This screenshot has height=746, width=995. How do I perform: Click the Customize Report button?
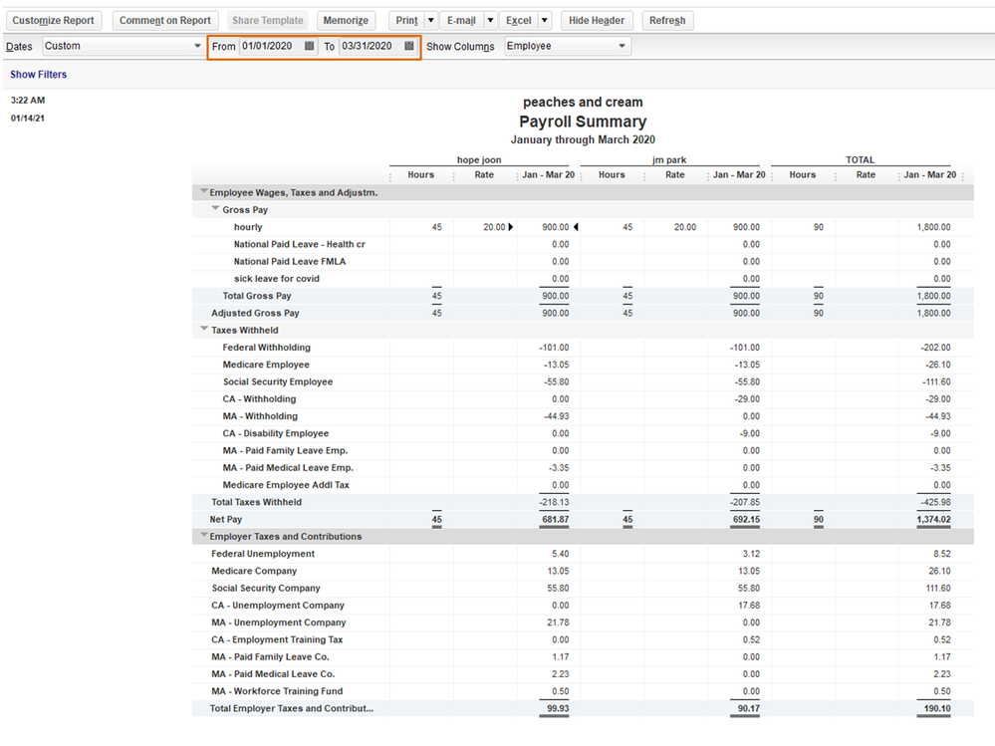click(54, 20)
